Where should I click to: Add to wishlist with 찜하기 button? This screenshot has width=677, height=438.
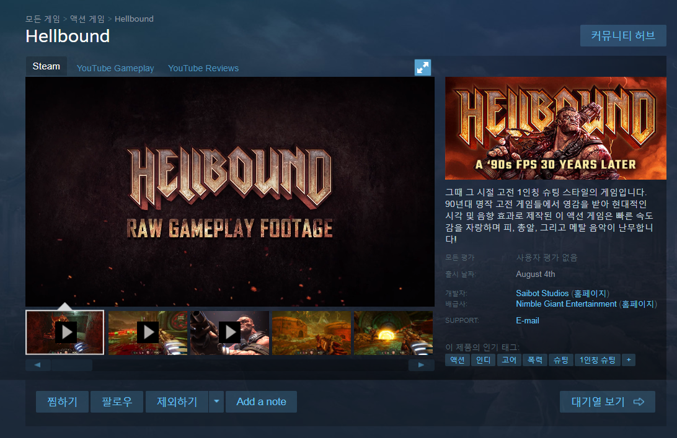[x=62, y=401]
